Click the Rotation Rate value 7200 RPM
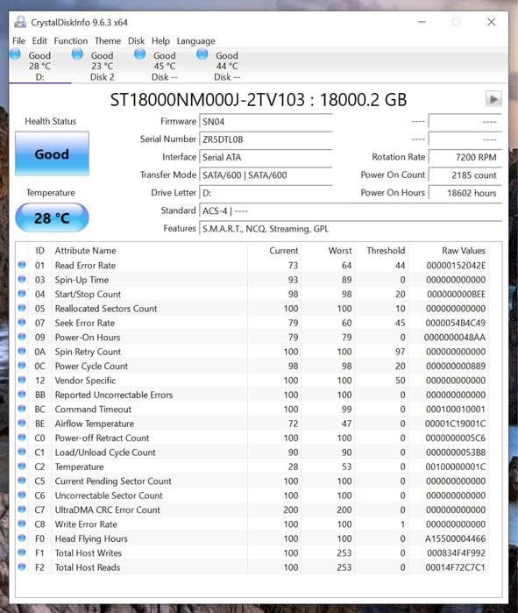The height and width of the screenshot is (613, 518). 465,157
